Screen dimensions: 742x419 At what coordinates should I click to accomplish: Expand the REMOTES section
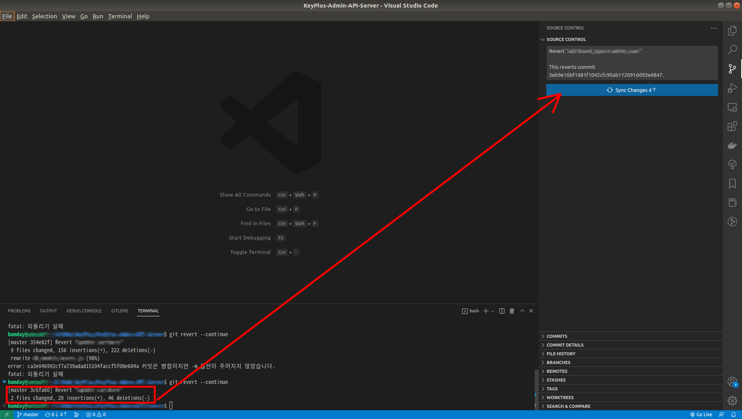coord(631,371)
